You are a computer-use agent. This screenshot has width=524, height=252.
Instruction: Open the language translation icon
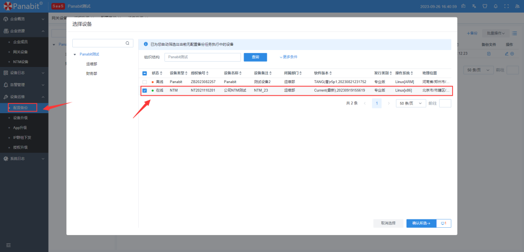(474, 6)
